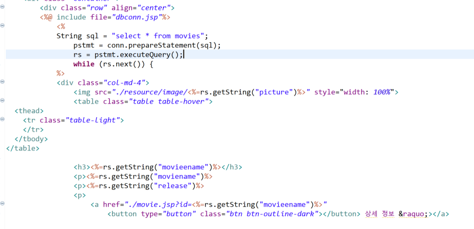Image resolution: width=474 pixels, height=229 pixels.
Task: Collapse the tr class="table-light" fold marker
Action: pyautogui.click(x=2, y=119)
